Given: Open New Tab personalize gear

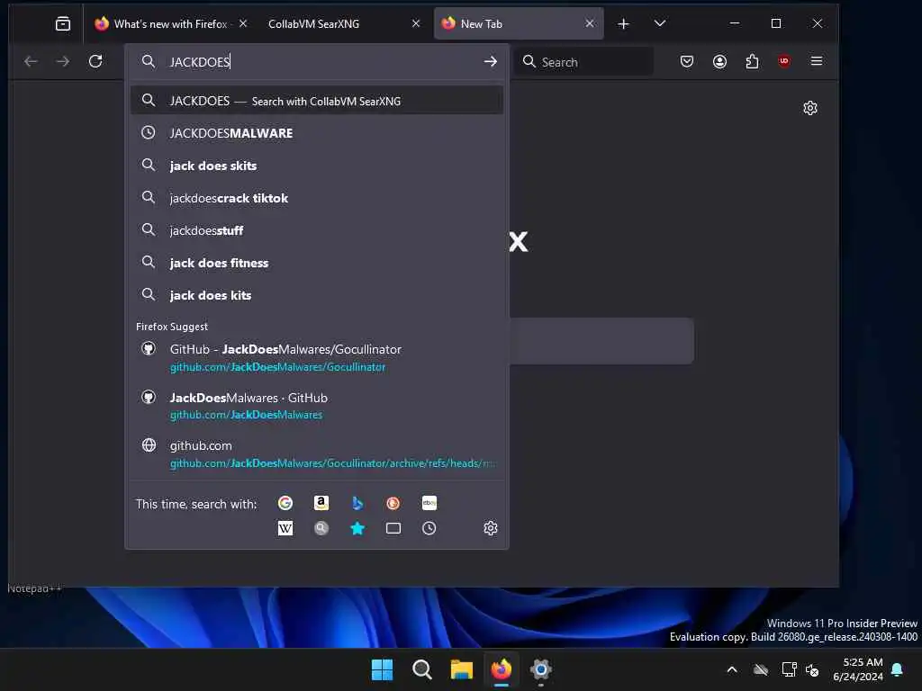Looking at the screenshot, I should [x=810, y=108].
